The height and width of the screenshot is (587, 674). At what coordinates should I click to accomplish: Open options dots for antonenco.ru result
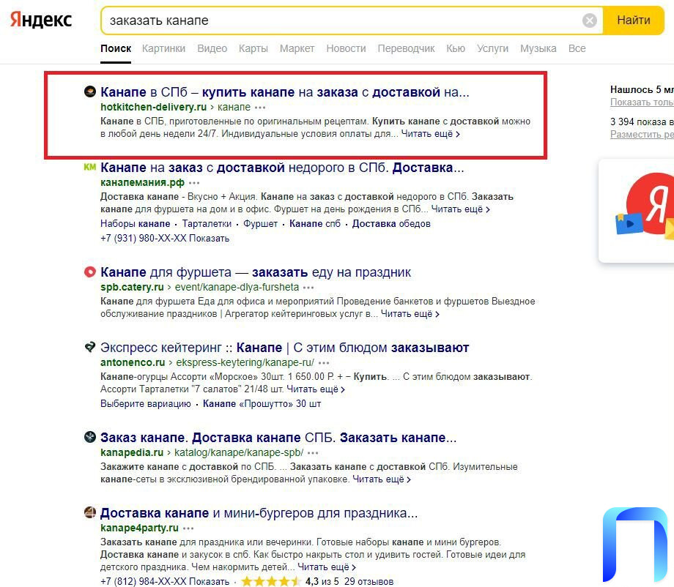point(324,363)
